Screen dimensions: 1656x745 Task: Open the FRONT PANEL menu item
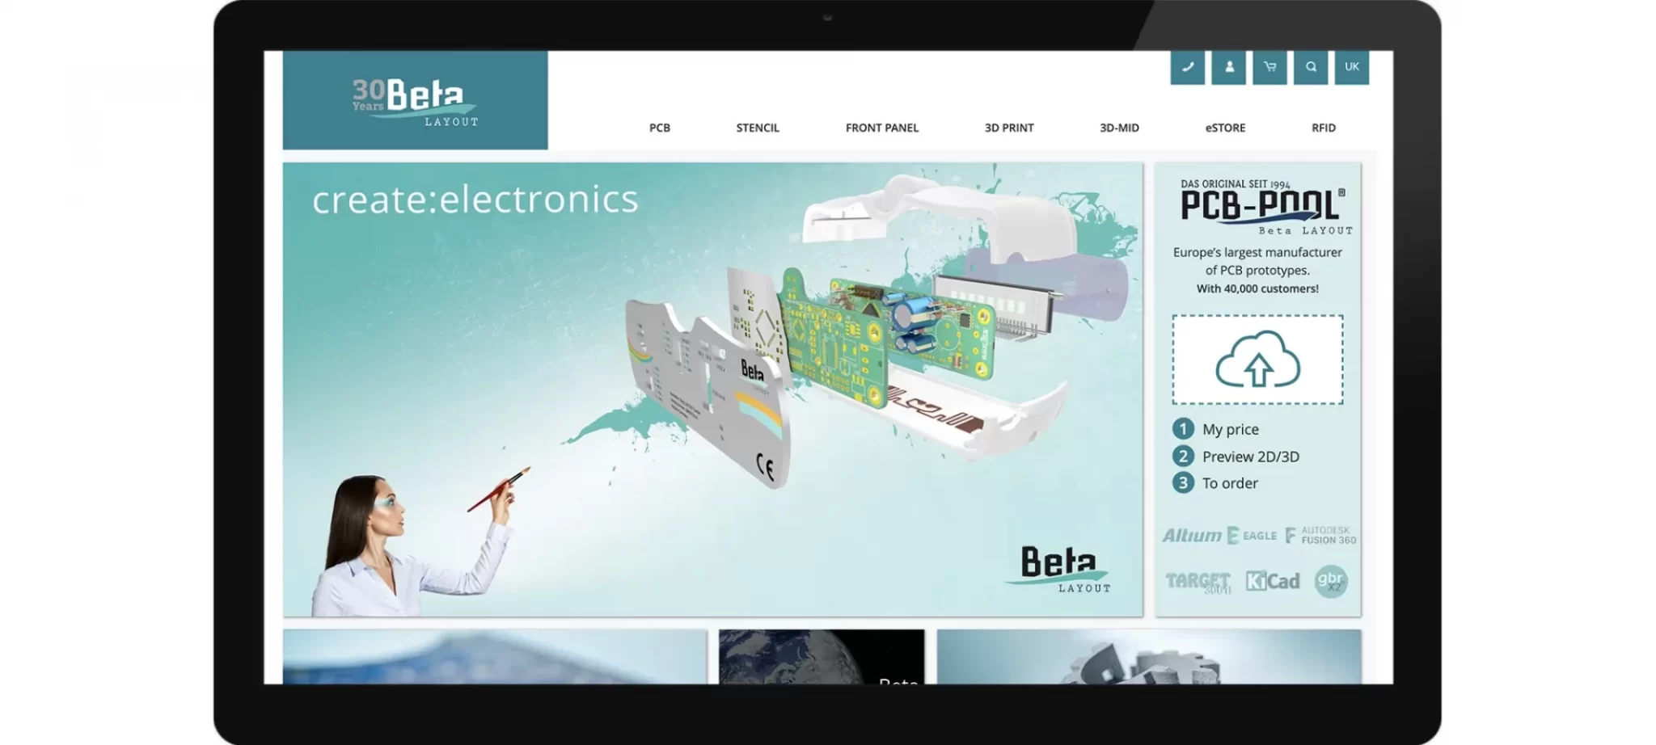(882, 128)
